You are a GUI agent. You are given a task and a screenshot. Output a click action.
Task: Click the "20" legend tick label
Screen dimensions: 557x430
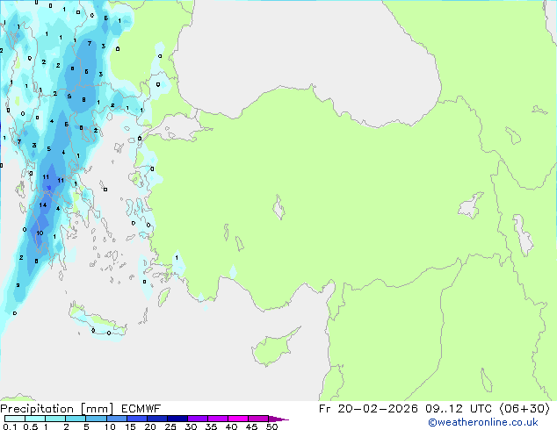pos(150,426)
